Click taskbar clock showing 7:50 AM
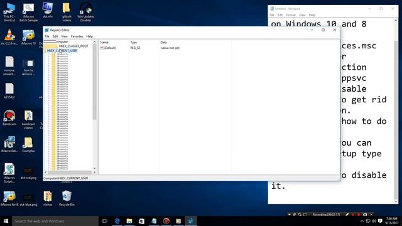 pos(391,221)
